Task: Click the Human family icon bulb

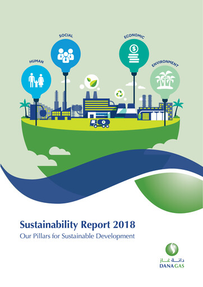Action: pyautogui.click(x=36, y=81)
